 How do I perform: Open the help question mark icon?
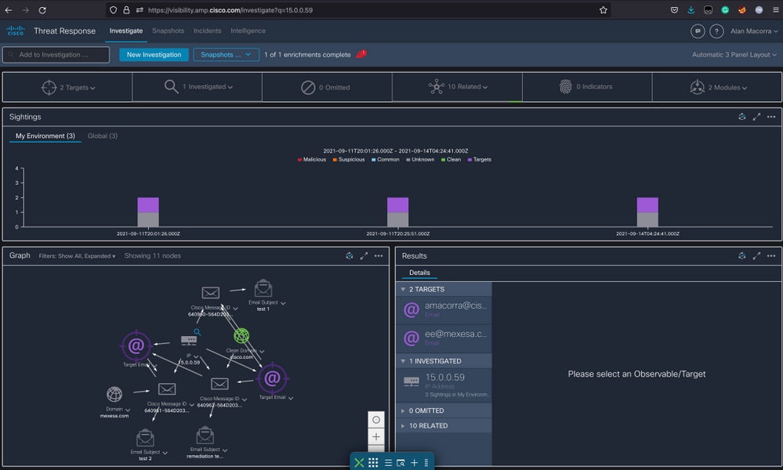(x=716, y=31)
